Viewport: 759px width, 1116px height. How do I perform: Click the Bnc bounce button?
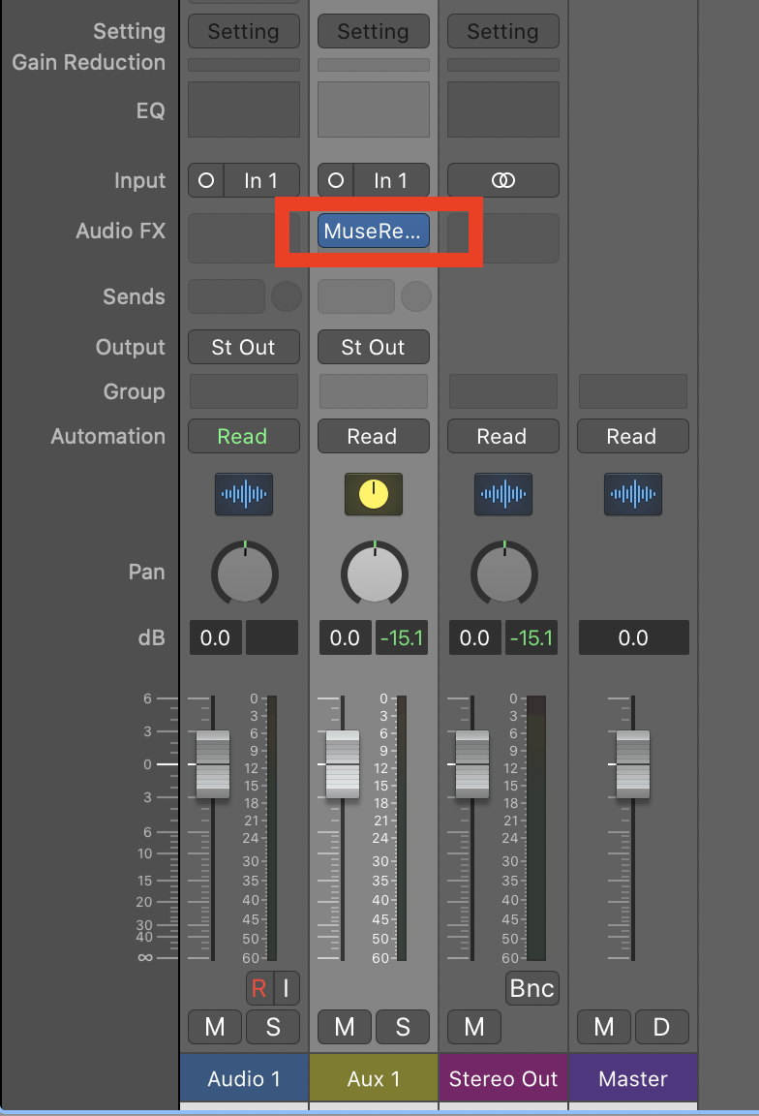click(x=531, y=988)
